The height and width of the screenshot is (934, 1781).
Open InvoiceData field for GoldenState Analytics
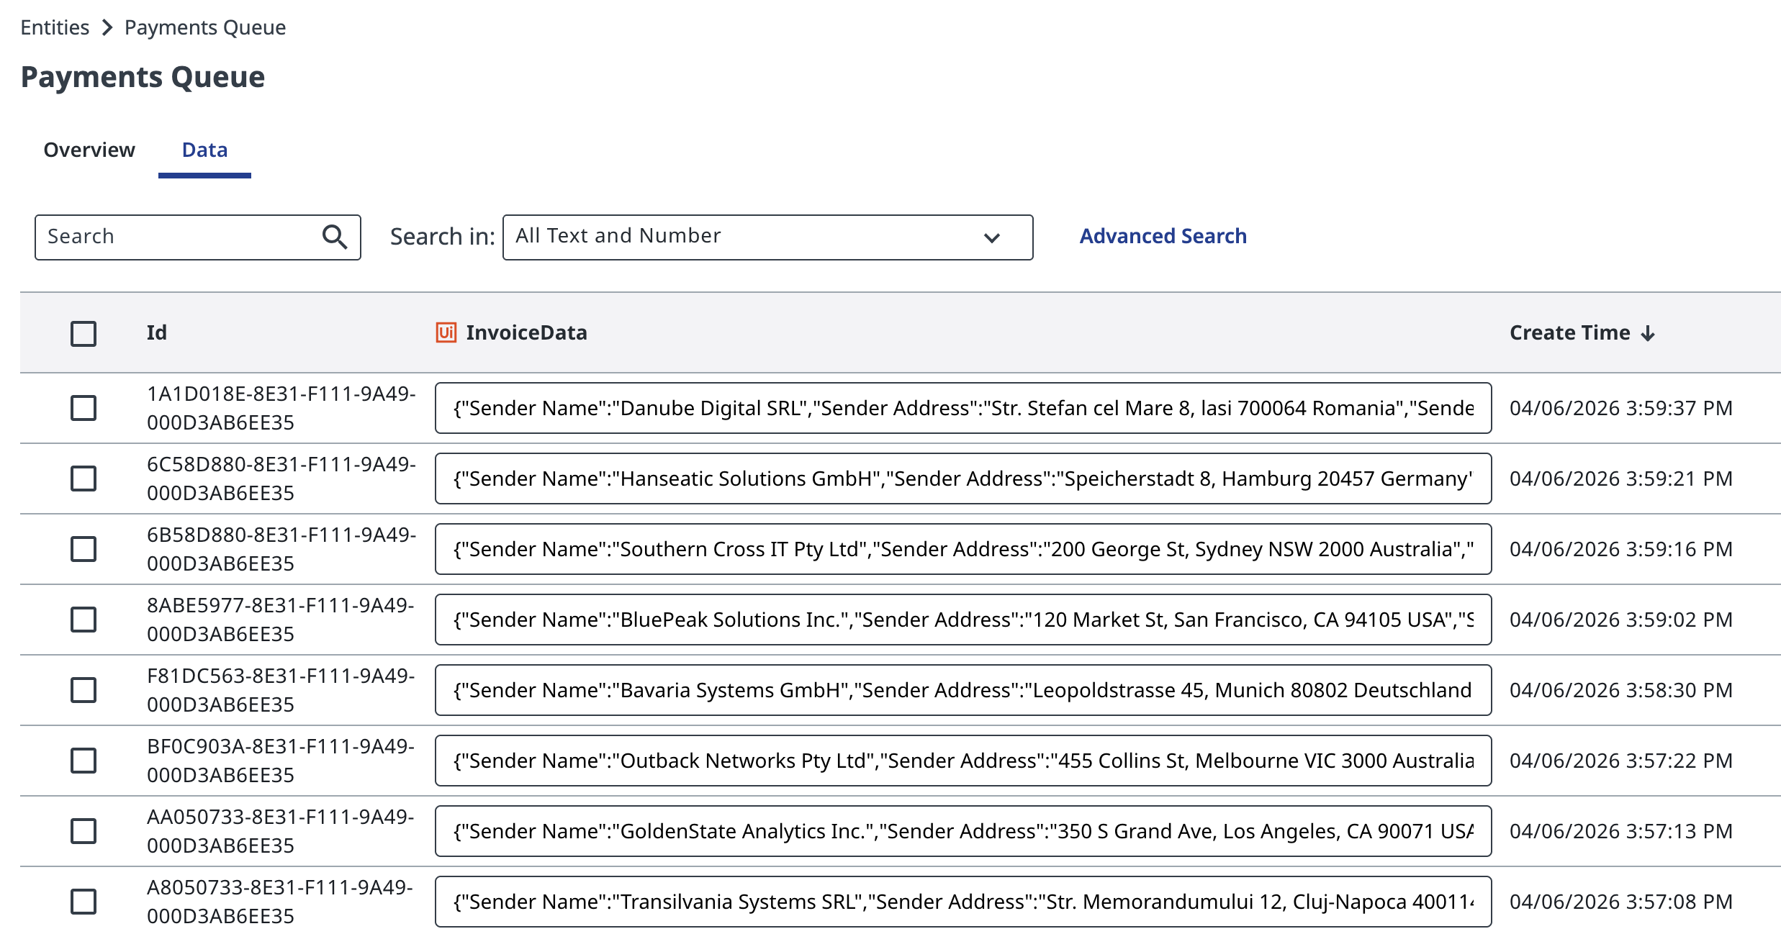tap(963, 831)
